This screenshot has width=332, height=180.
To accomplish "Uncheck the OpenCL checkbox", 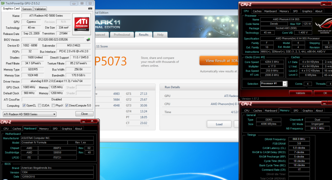I will [x=24, y=105].
